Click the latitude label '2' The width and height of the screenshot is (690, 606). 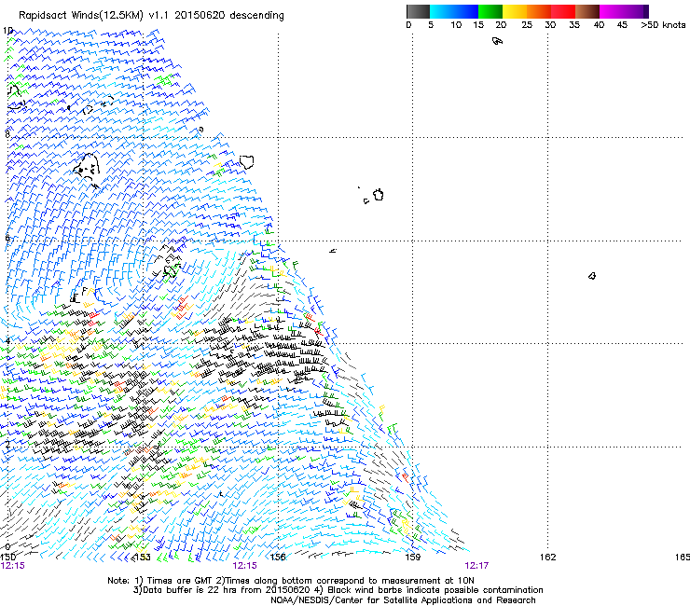[x=7, y=445]
